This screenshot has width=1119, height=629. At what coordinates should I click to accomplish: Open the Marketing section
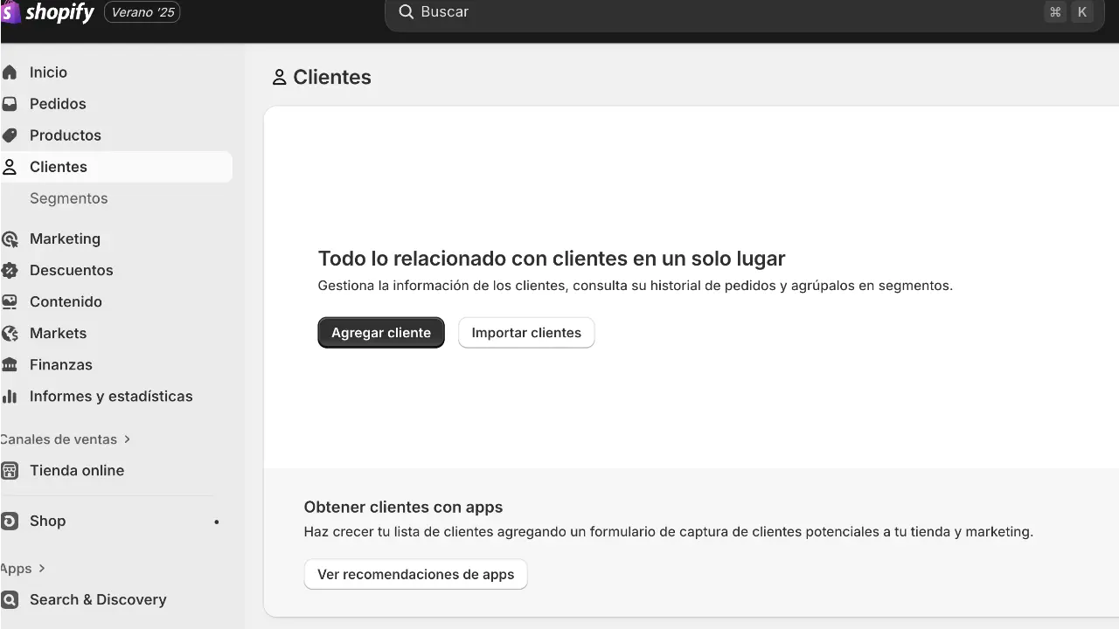65,238
